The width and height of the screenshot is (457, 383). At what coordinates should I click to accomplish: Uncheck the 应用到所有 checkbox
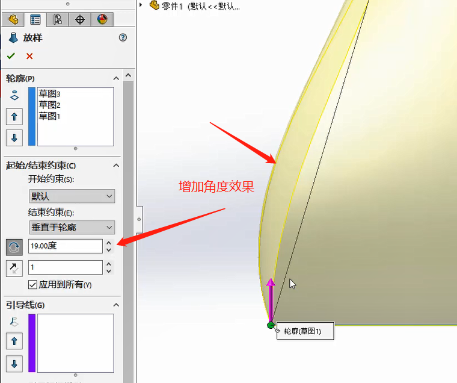point(32,284)
